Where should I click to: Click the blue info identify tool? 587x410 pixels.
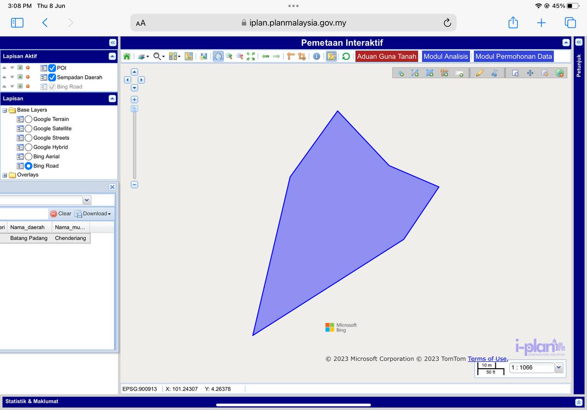[x=316, y=56]
